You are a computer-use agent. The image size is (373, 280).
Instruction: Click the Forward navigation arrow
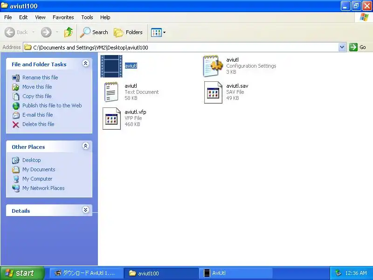pyautogui.click(x=46, y=32)
